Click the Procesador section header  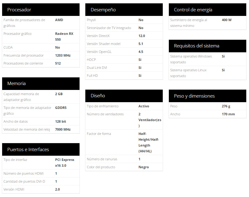tap(41, 10)
